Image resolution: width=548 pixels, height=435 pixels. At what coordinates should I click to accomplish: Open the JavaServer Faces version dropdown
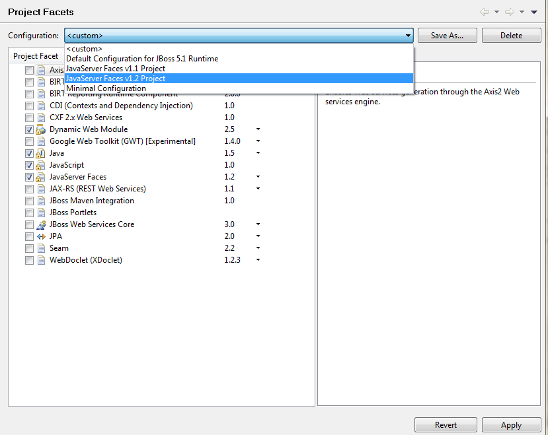coord(258,177)
